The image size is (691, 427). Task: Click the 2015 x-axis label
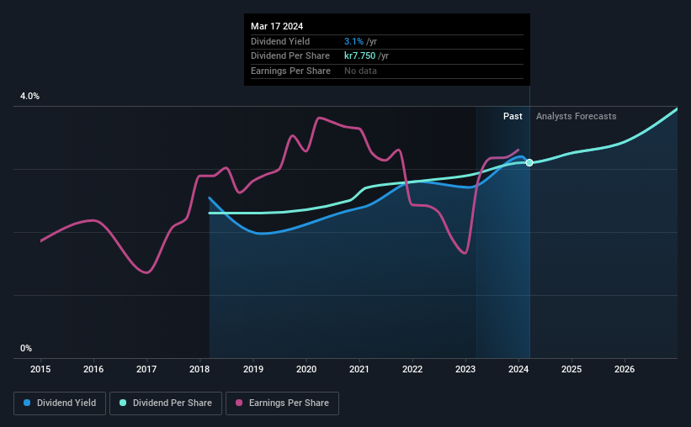(40, 369)
